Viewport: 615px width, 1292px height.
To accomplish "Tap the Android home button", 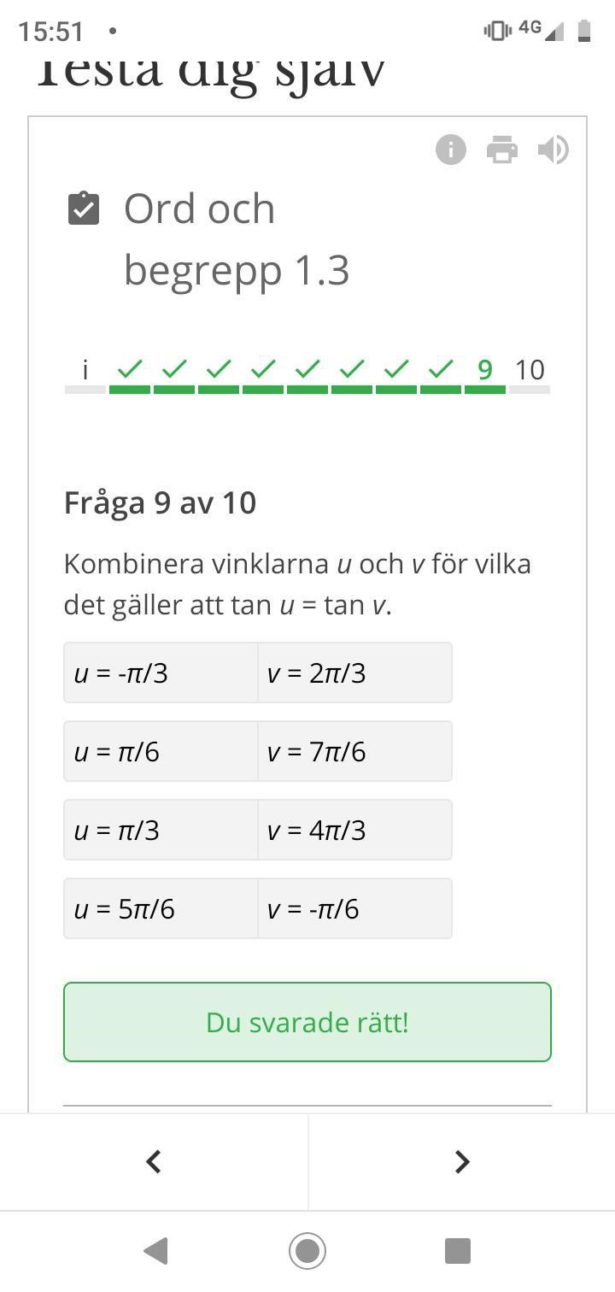I will [x=307, y=1251].
